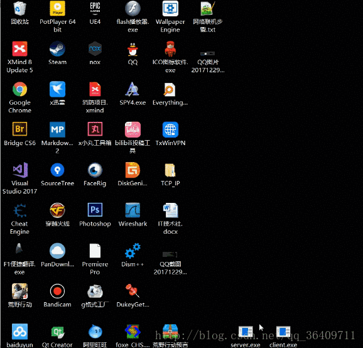The height and width of the screenshot is (348, 363).
Task: Open SourceTree shortcut
Action: [x=57, y=170]
